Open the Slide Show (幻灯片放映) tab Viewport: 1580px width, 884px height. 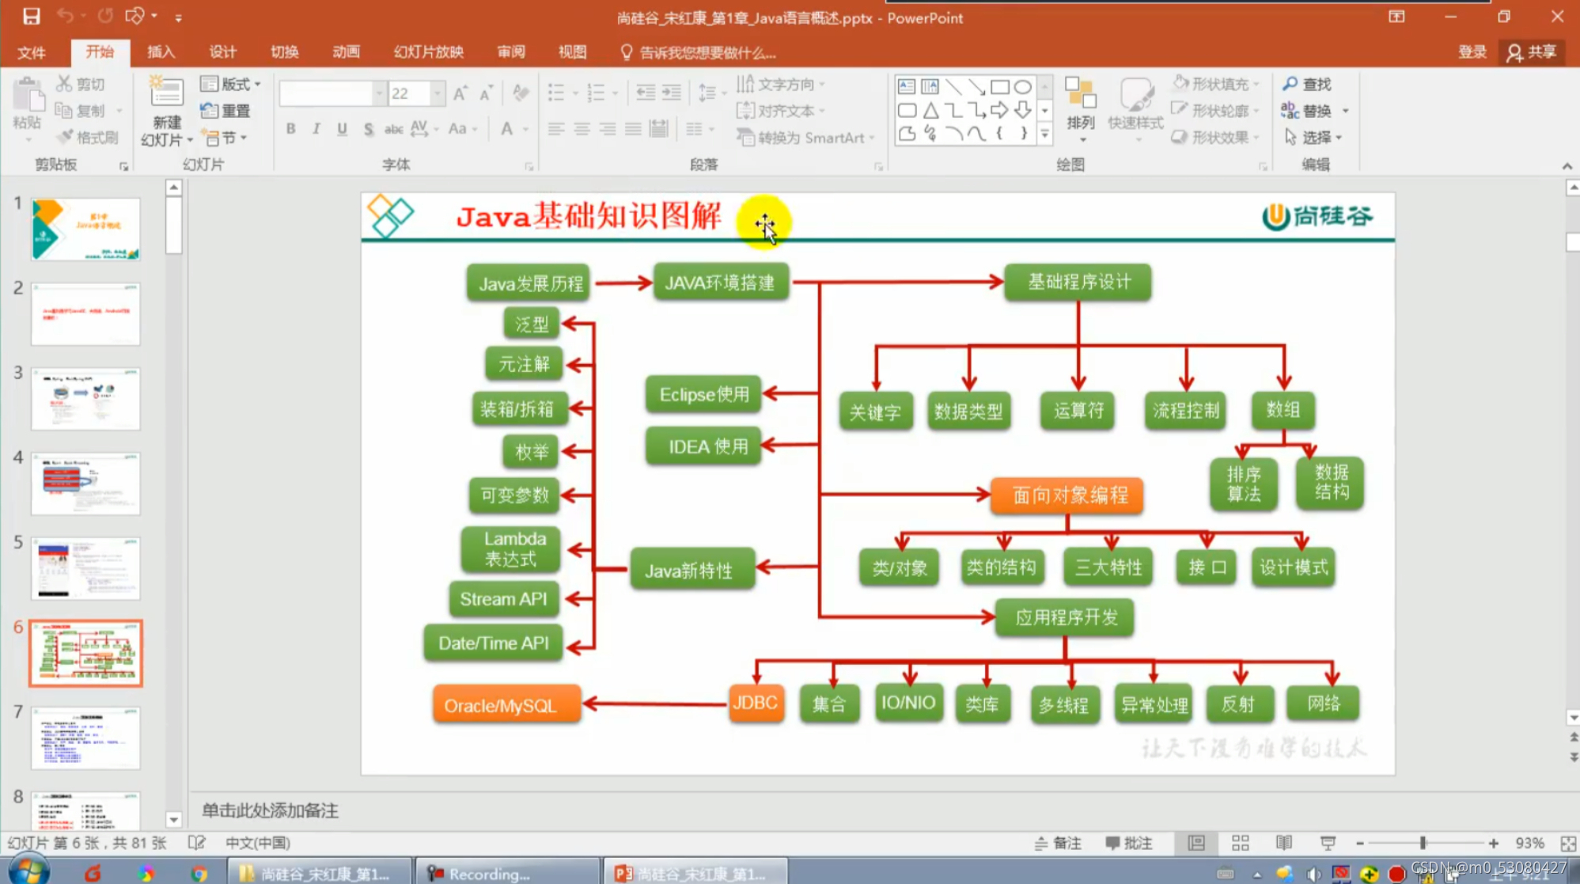[428, 52]
